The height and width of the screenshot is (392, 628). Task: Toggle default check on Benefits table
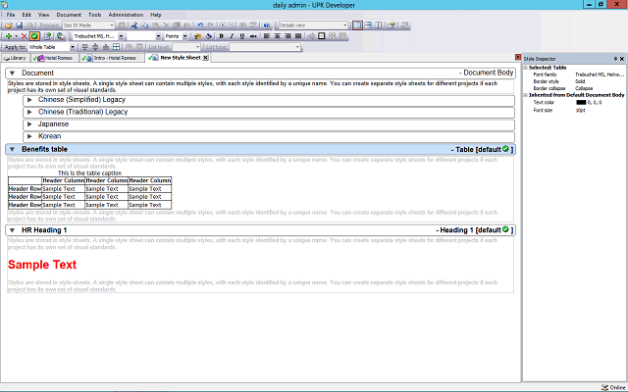[504, 149]
